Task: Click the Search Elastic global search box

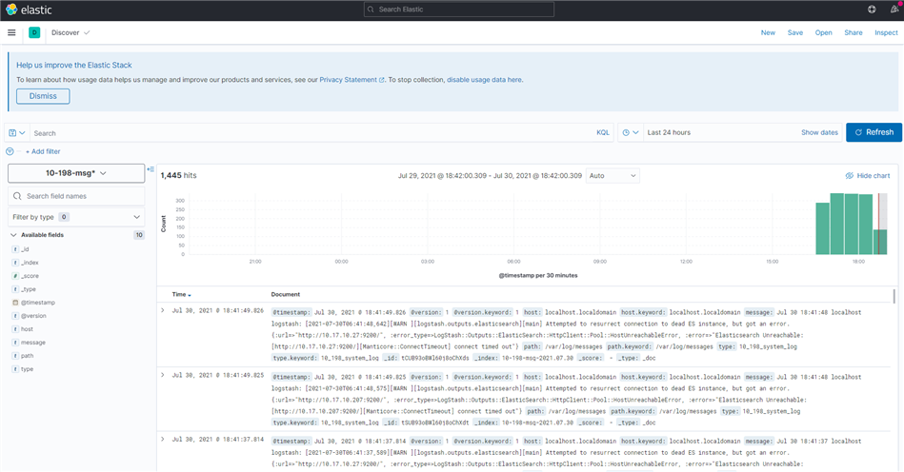Action: [459, 10]
